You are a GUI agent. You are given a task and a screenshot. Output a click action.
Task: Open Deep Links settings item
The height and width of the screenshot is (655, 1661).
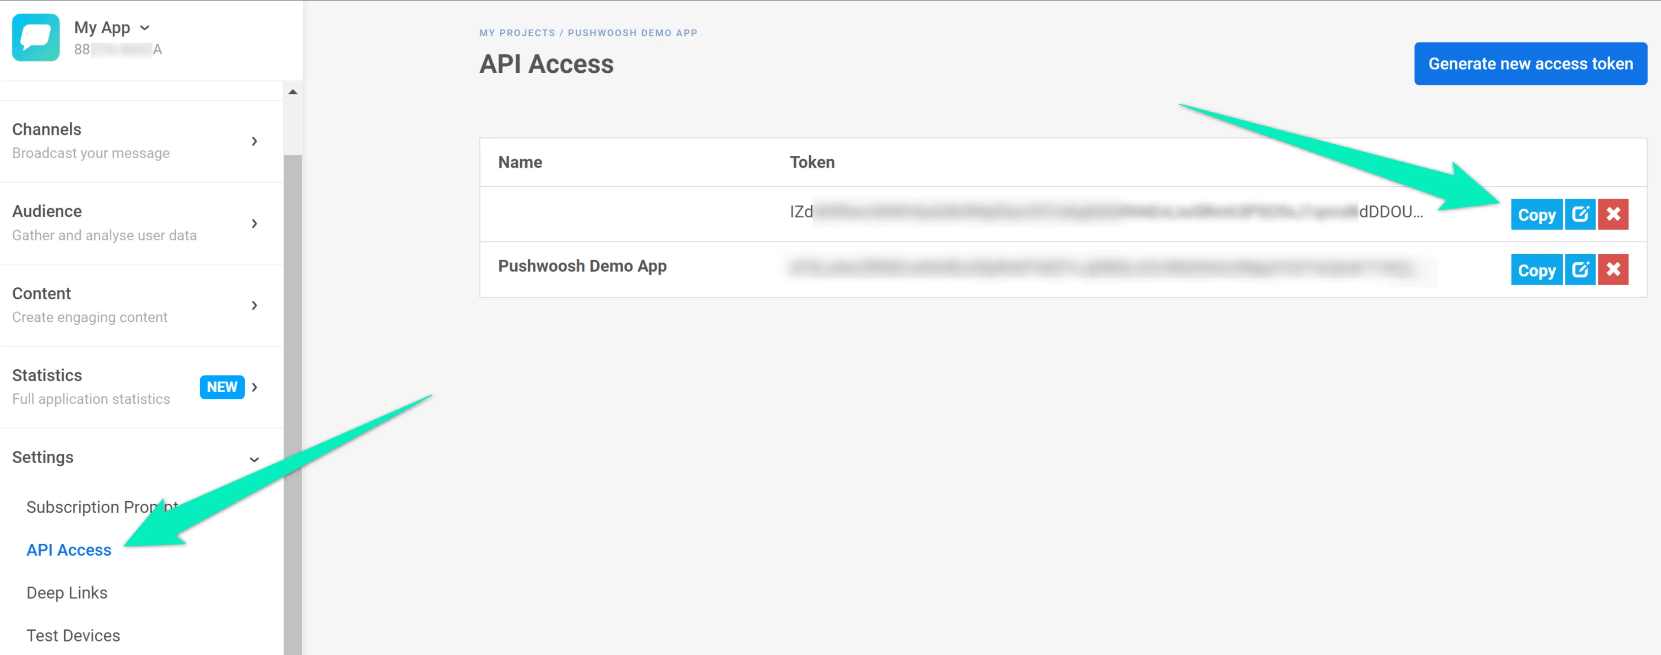67,593
